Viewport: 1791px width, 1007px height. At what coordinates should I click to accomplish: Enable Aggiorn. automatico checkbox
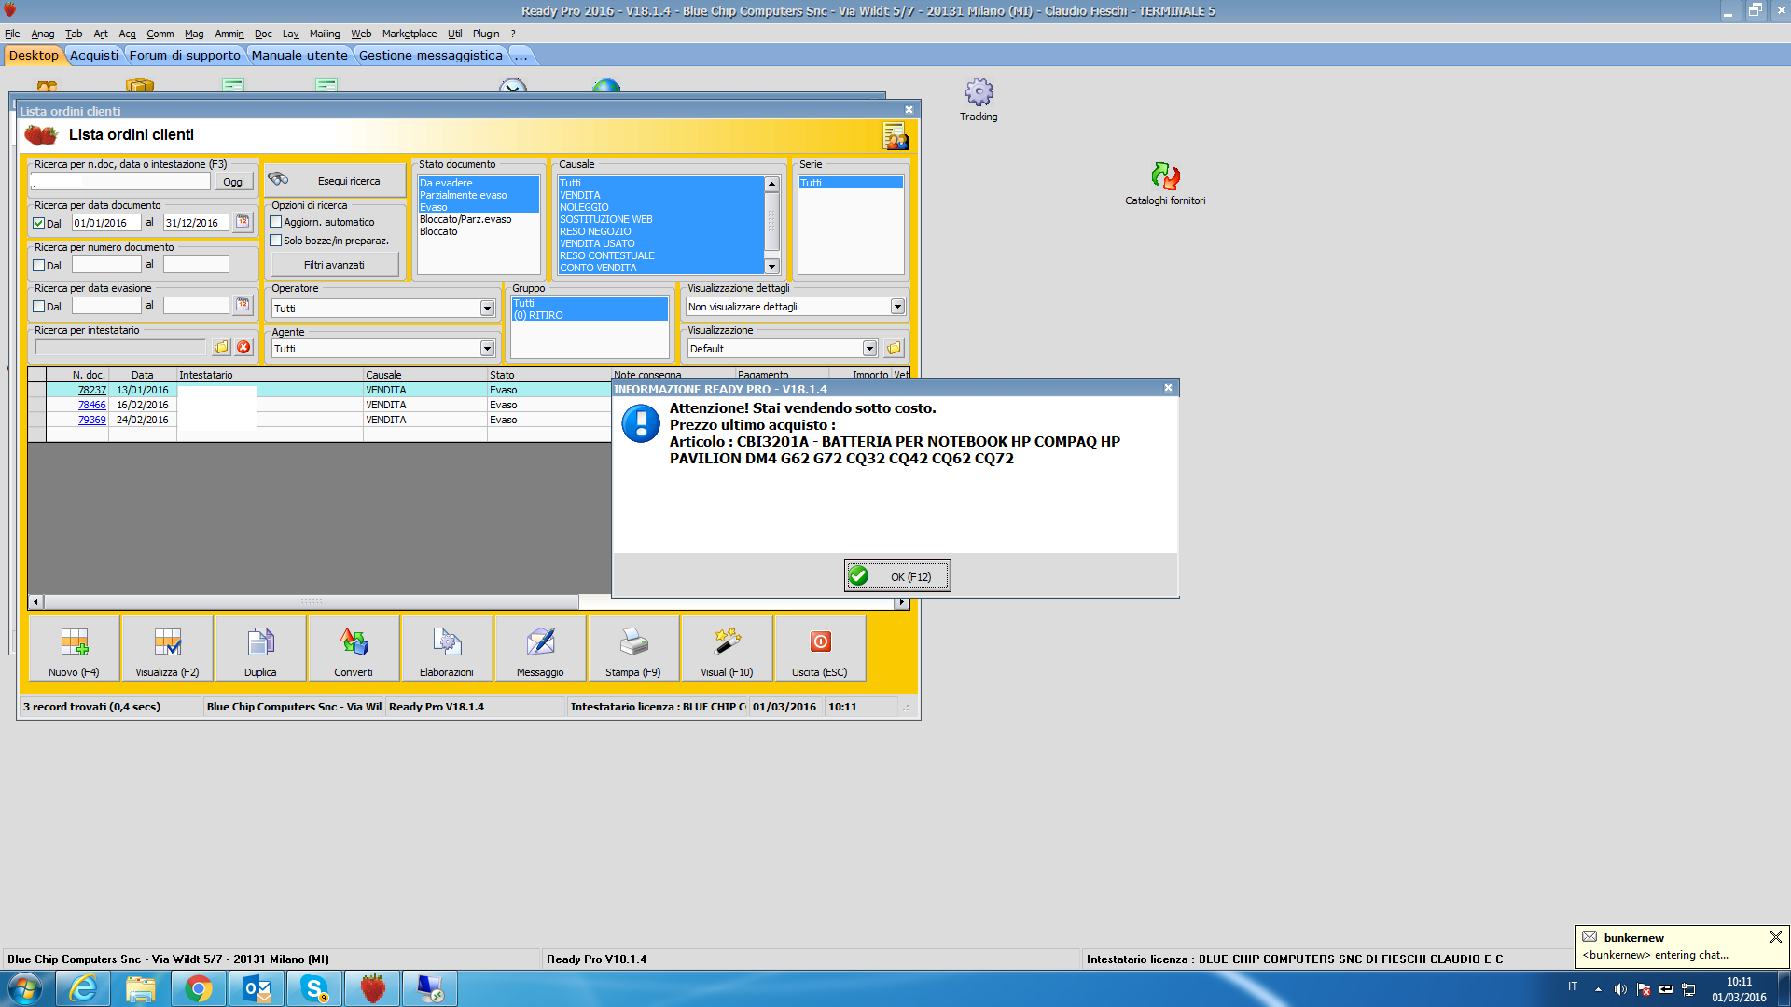pos(276,222)
